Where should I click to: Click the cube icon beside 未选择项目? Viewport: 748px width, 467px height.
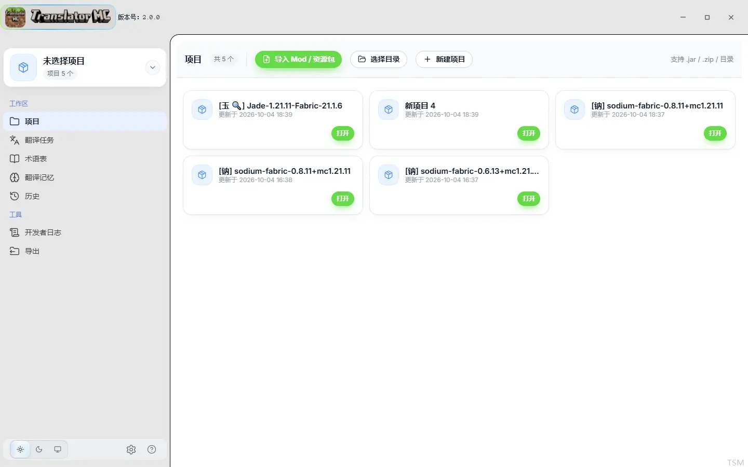[23, 67]
